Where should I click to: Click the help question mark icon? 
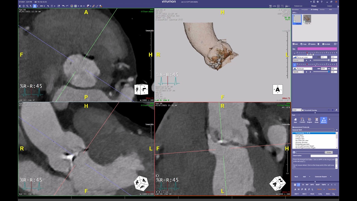pyautogui.click(x=322, y=2)
